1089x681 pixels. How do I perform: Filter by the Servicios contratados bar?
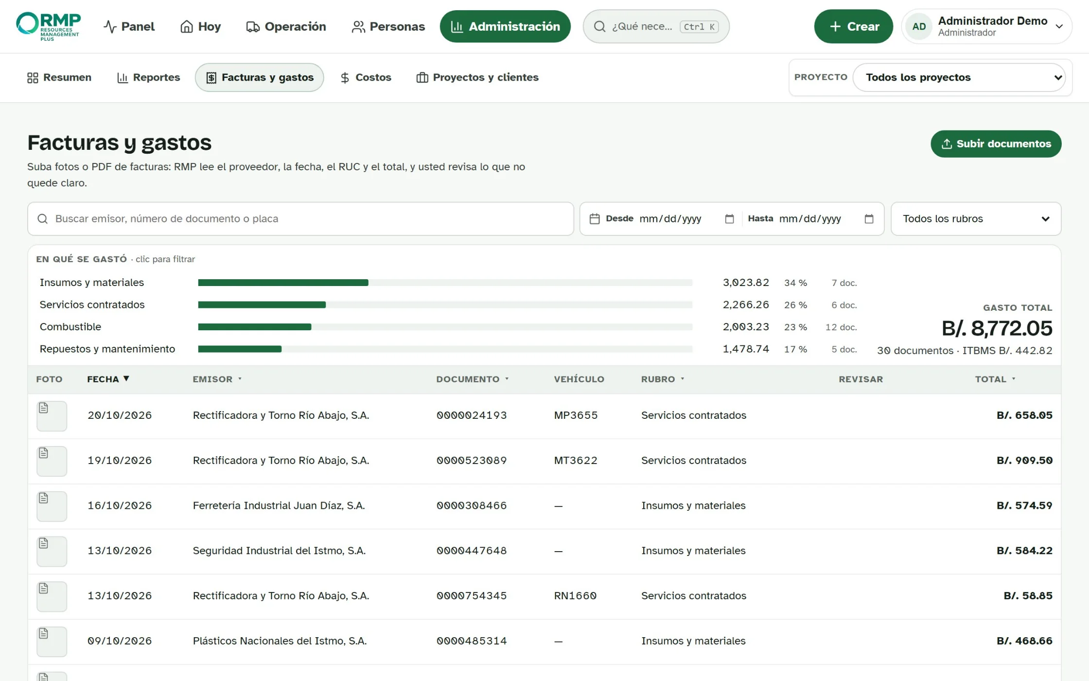click(x=445, y=305)
